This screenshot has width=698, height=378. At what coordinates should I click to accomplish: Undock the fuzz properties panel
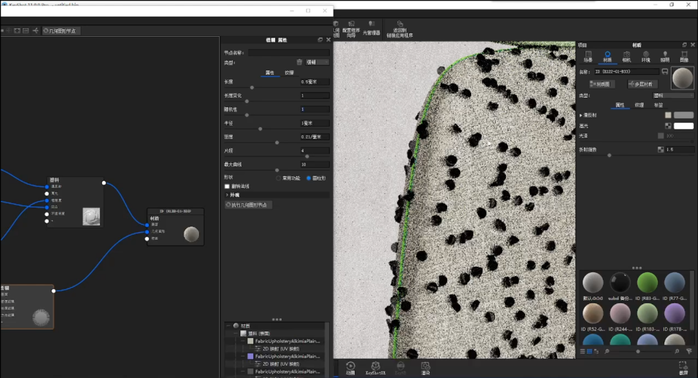point(320,39)
